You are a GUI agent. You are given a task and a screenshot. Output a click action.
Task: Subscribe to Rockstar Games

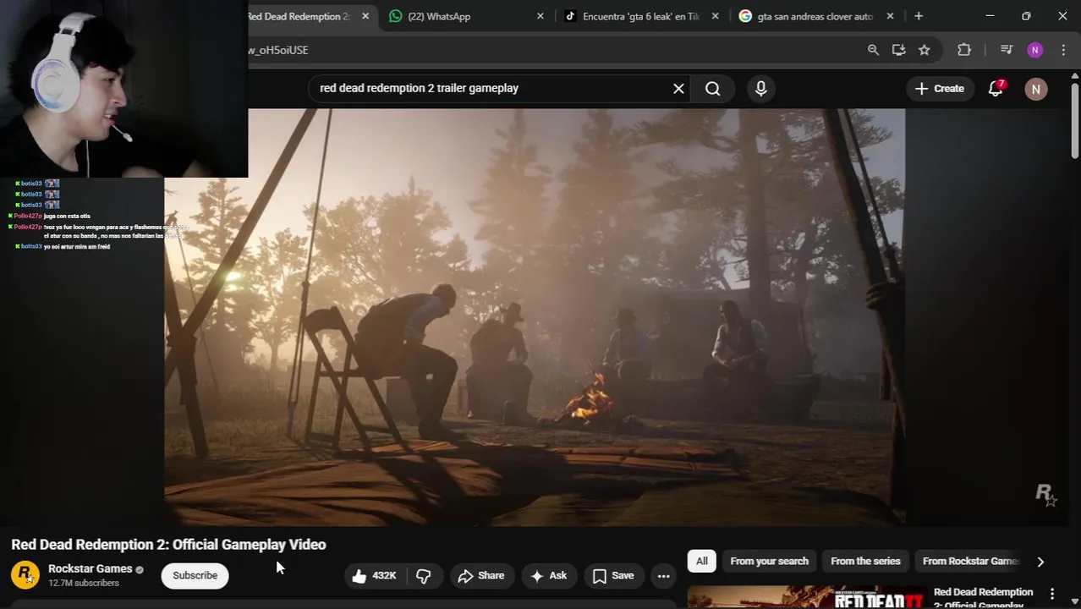tap(195, 575)
